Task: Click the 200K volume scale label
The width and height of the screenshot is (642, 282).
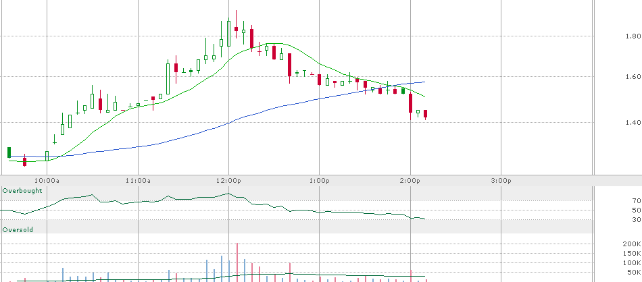Action: [633, 244]
